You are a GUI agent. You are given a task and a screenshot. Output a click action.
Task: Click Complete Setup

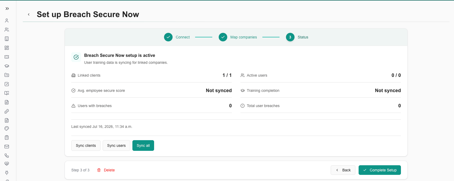(380, 170)
